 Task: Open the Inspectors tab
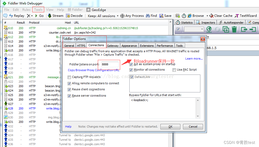coord(206,22)
